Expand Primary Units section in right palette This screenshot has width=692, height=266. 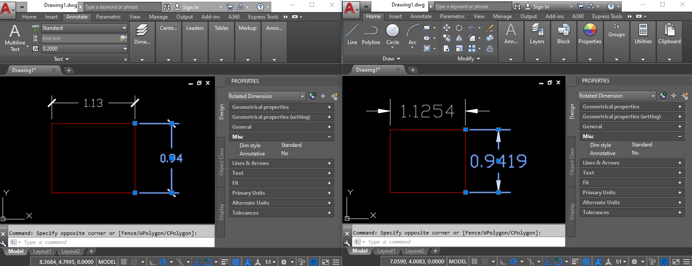pos(632,193)
